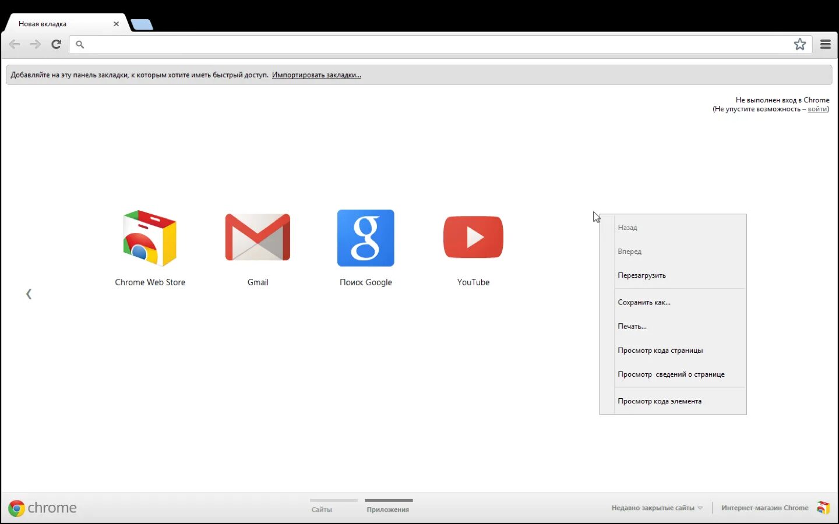The height and width of the screenshot is (524, 839).
Task: Click the bookmark star icon
Action: 800,44
